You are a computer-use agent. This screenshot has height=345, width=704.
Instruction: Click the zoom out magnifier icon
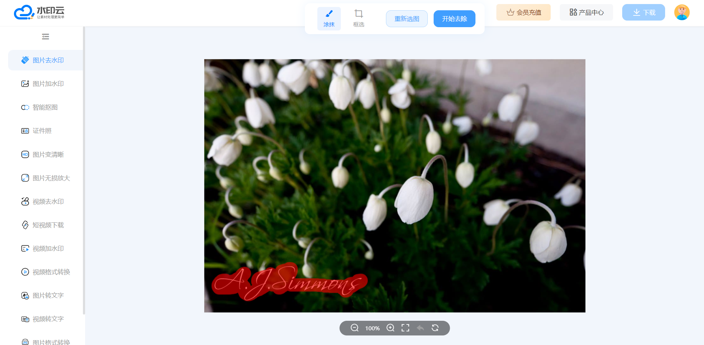coord(354,328)
